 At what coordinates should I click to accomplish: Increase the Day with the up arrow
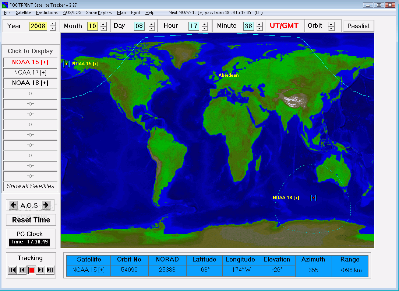pos(152,24)
